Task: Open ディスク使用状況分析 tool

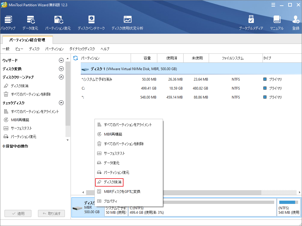Action: click(127, 23)
